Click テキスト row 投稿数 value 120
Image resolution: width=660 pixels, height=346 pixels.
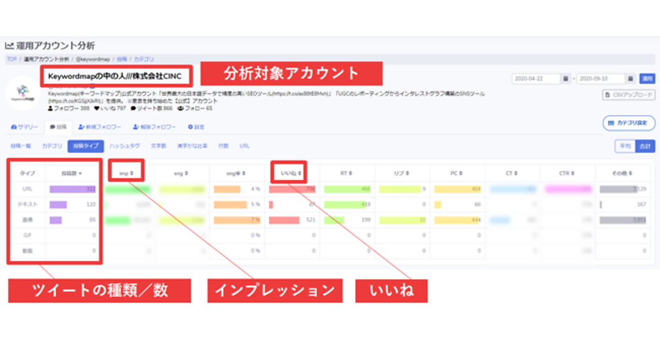pyautogui.click(x=91, y=204)
